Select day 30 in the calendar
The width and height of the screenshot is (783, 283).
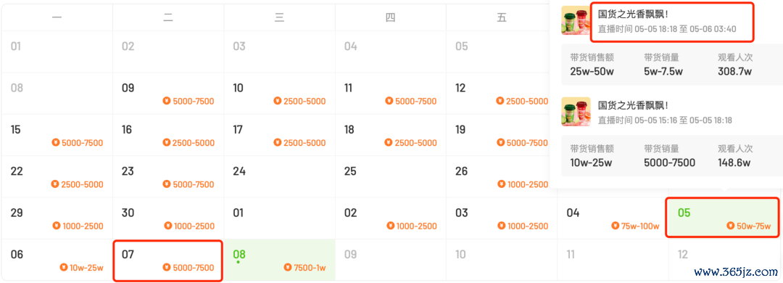[x=168, y=218]
